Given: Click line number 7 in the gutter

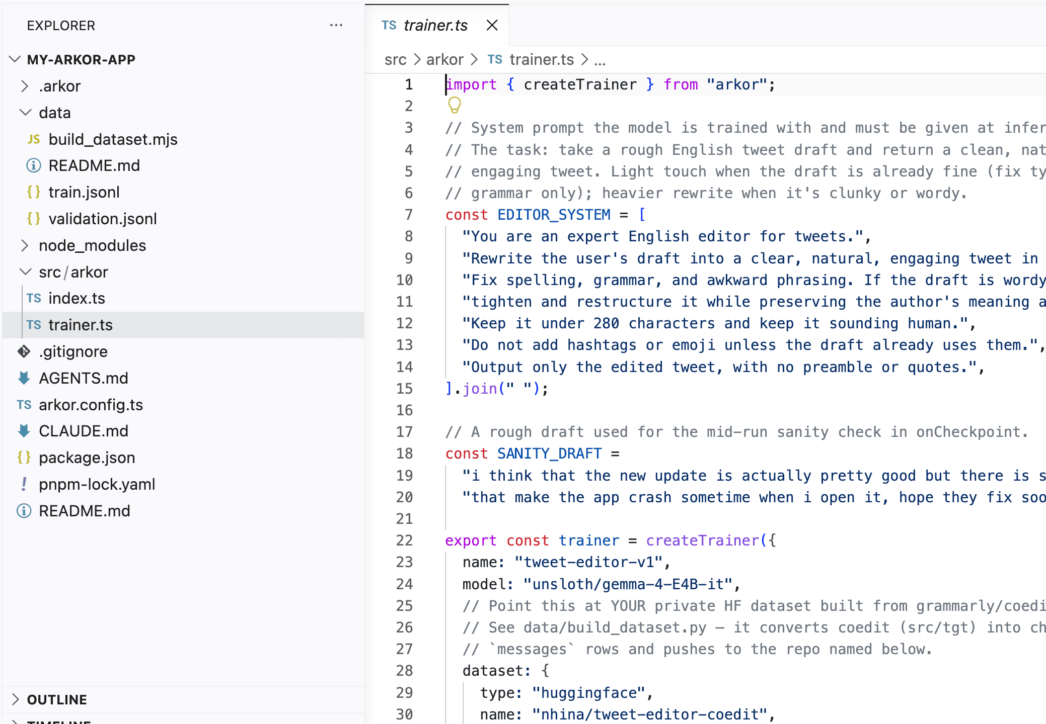Looking at the screenshot, I should (409, 215).
